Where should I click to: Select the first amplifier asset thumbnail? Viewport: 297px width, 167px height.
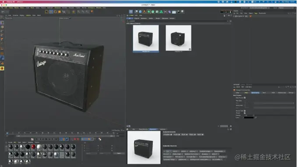click(x=146, y=38)
